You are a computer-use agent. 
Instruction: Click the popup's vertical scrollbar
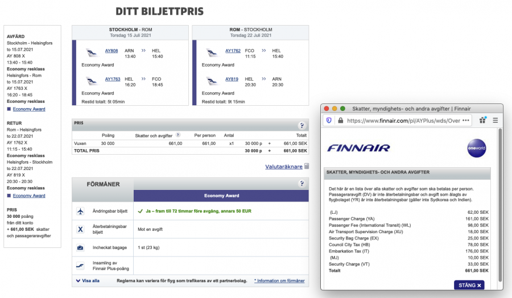500,171
